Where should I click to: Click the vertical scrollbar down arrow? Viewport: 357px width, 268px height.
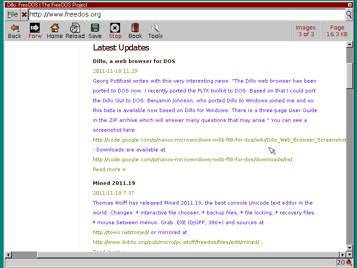349,248
